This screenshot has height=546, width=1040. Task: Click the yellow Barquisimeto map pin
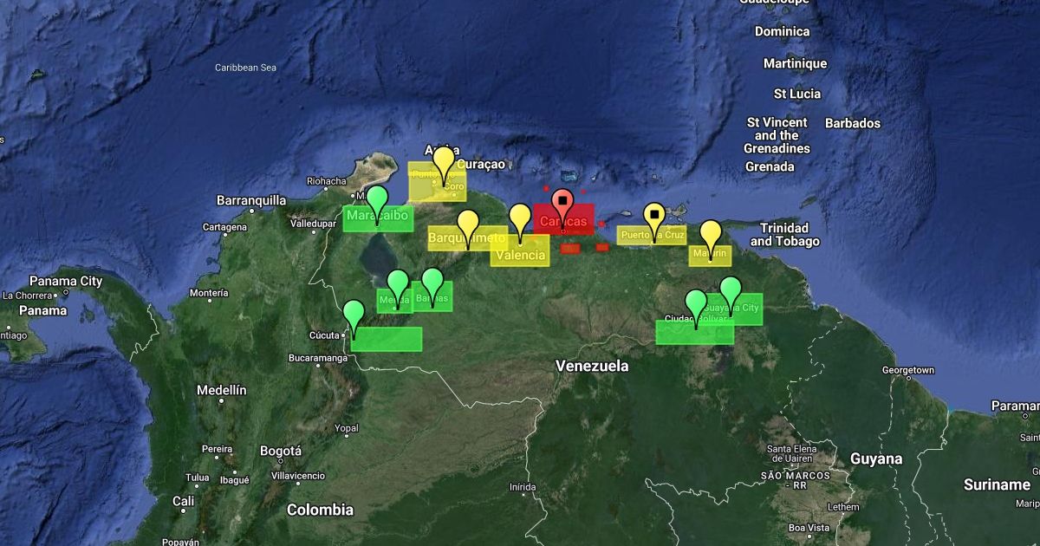468,224
